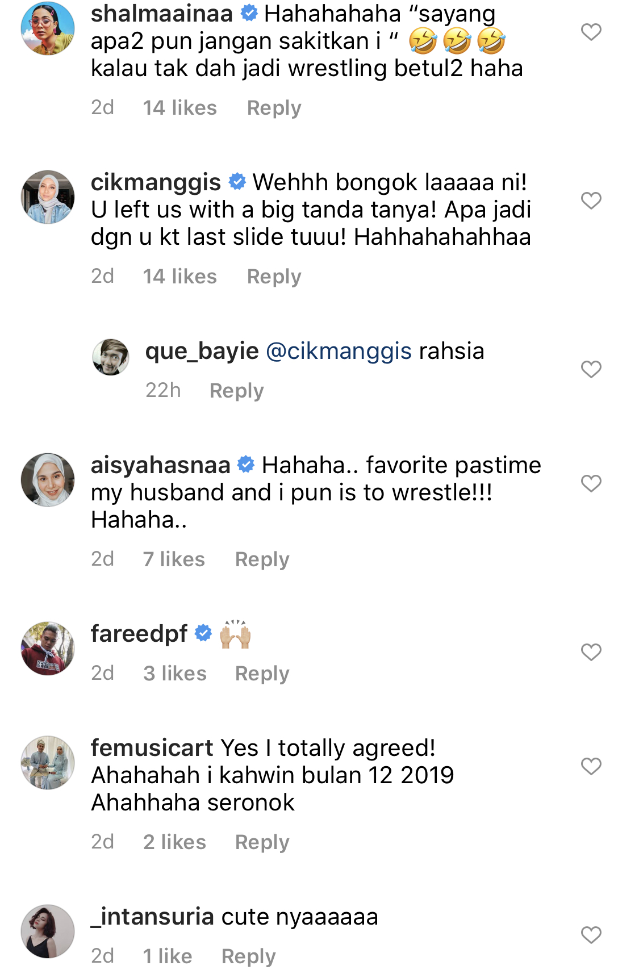Image resolution: width=639 pixels, height=978 pixels.
Task: Tap the heart on cikmanggis's comment
Action: click(x=591, y=200)
